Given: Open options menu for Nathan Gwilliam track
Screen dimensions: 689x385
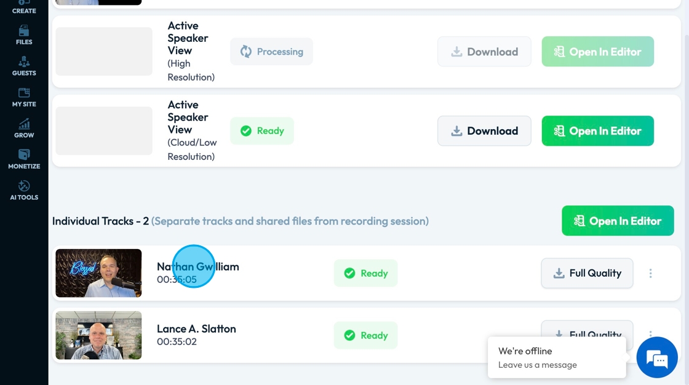Looking at the screenshot, I should tap(650, 273).
